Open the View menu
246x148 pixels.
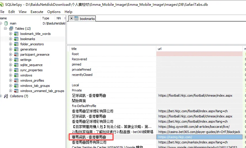click(22, 12)
